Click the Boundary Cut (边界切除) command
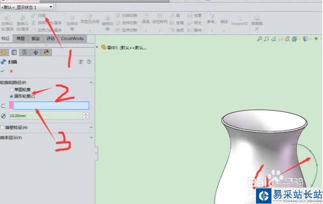This screenshot has width=323, height=204. tap(126, 30)
